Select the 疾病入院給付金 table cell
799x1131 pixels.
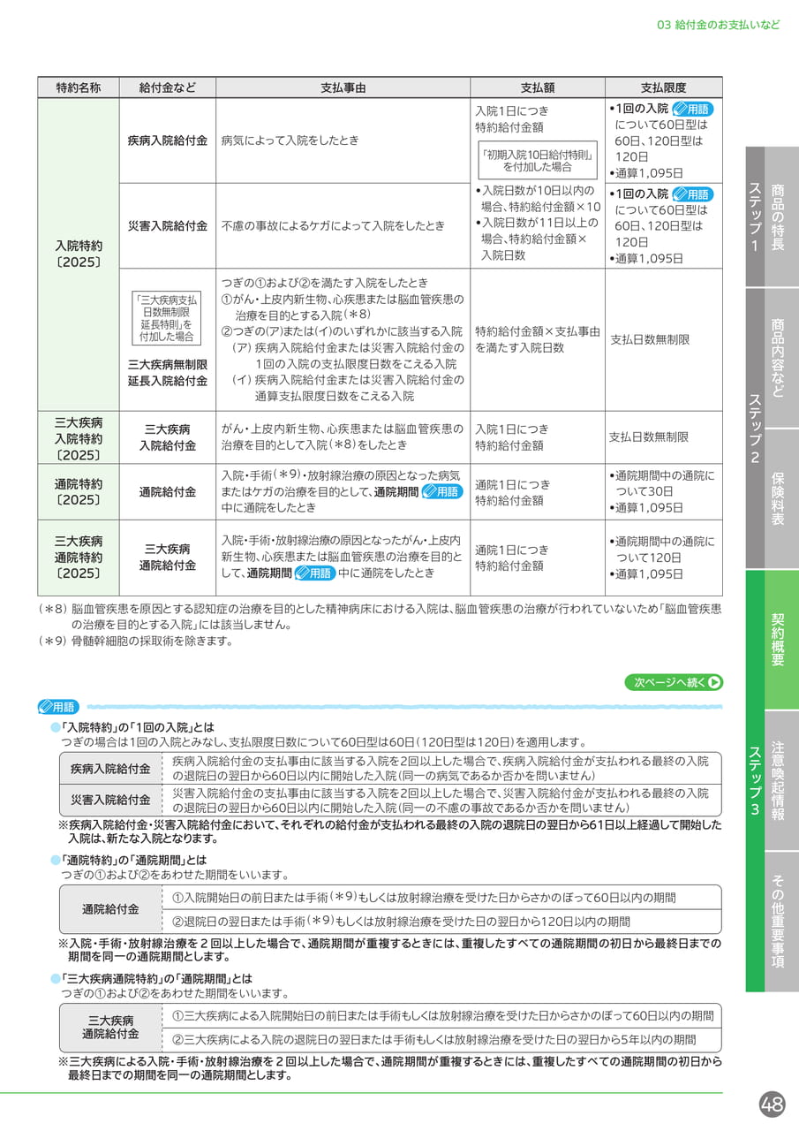click(167, 140)
